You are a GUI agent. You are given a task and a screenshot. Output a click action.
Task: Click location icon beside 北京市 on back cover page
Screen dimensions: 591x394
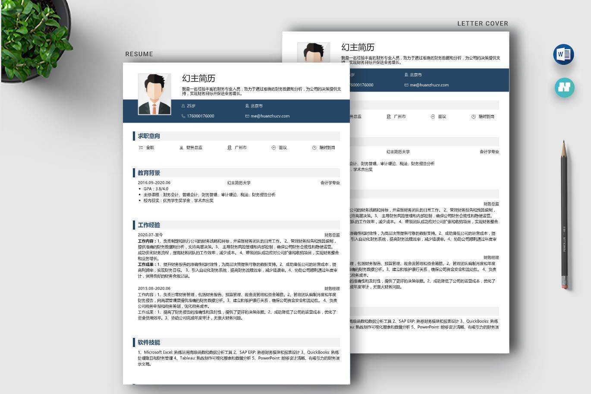406,75
